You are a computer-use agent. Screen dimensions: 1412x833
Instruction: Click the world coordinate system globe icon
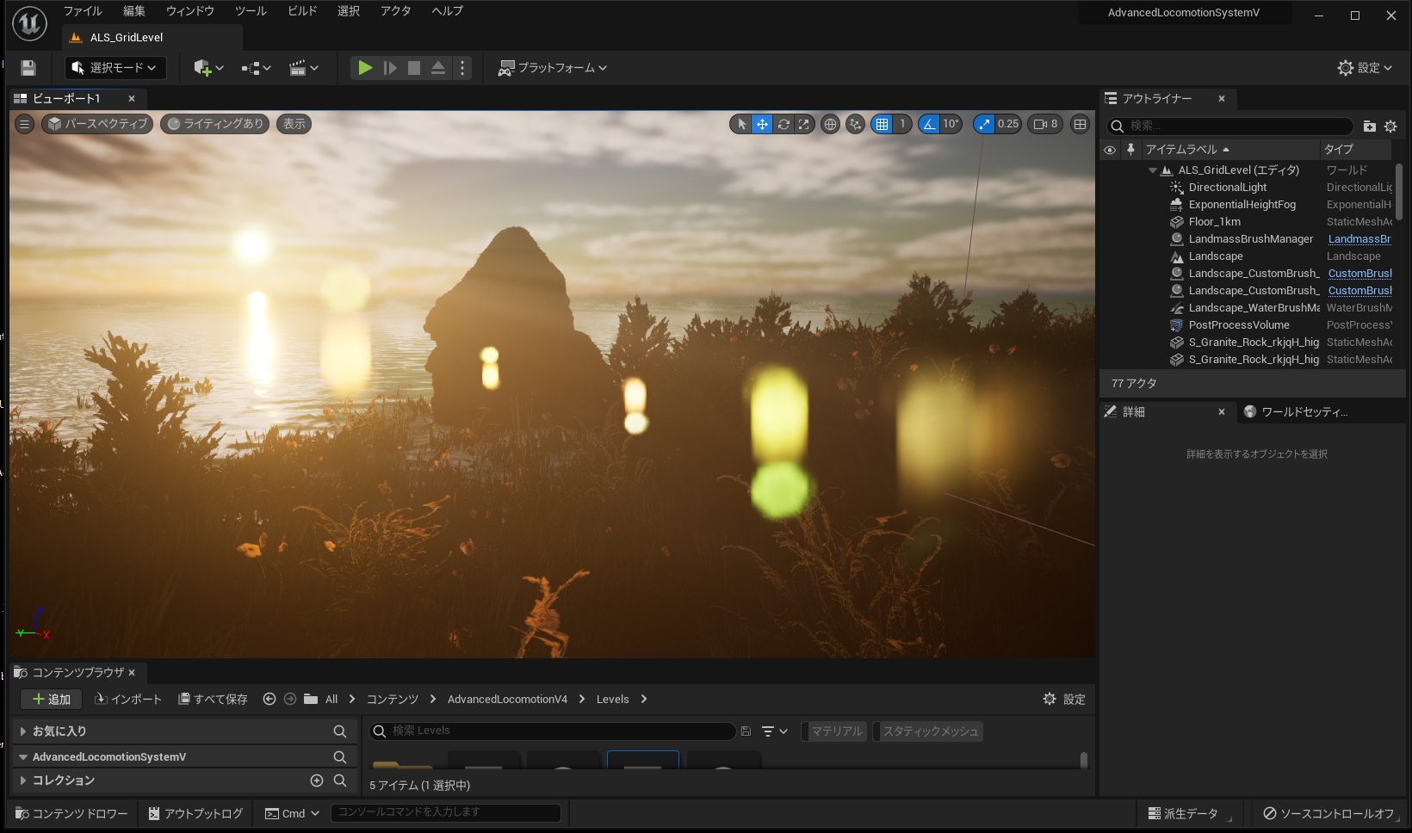pyautogui.click(x=830, y=124)
